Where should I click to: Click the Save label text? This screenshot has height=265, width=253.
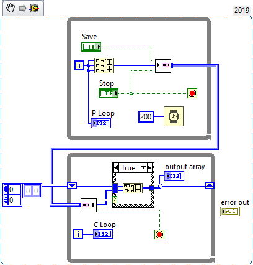[89, 37]
